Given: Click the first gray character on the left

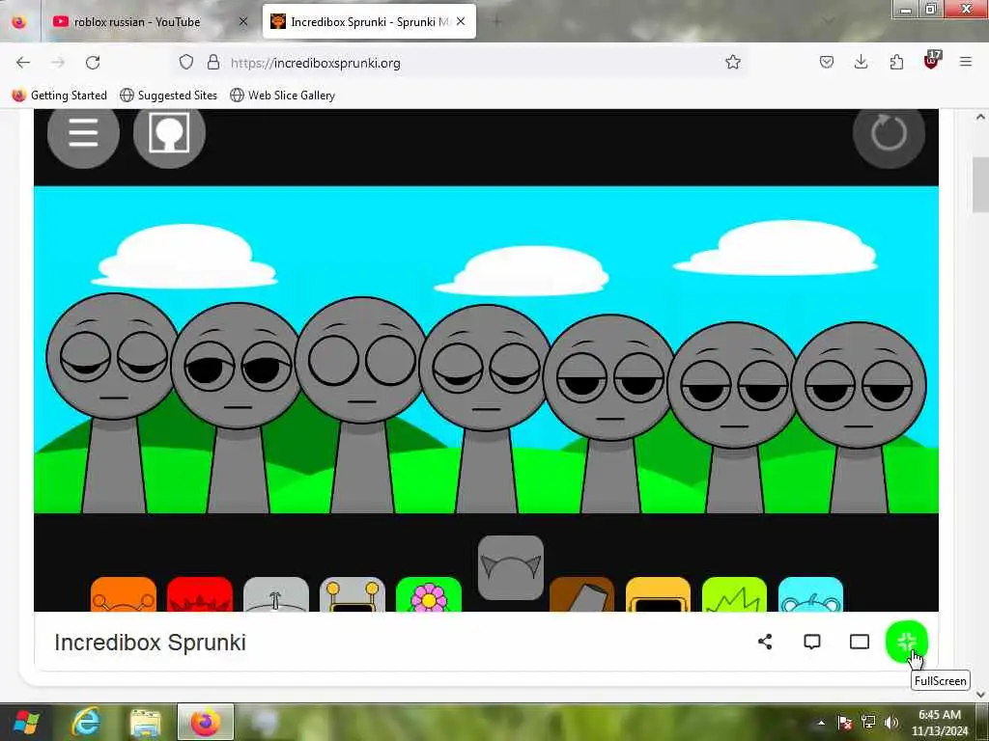Looking at the screenshot, I should pos(113,403).
